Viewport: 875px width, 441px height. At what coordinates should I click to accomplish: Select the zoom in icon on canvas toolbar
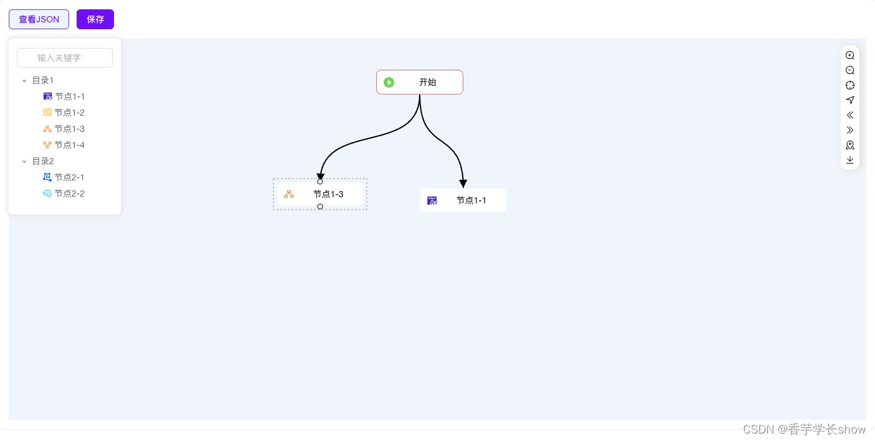(850, 55)
